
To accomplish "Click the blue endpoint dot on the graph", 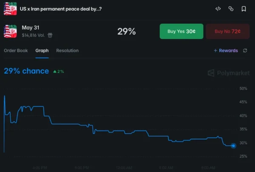I will 233,146.
